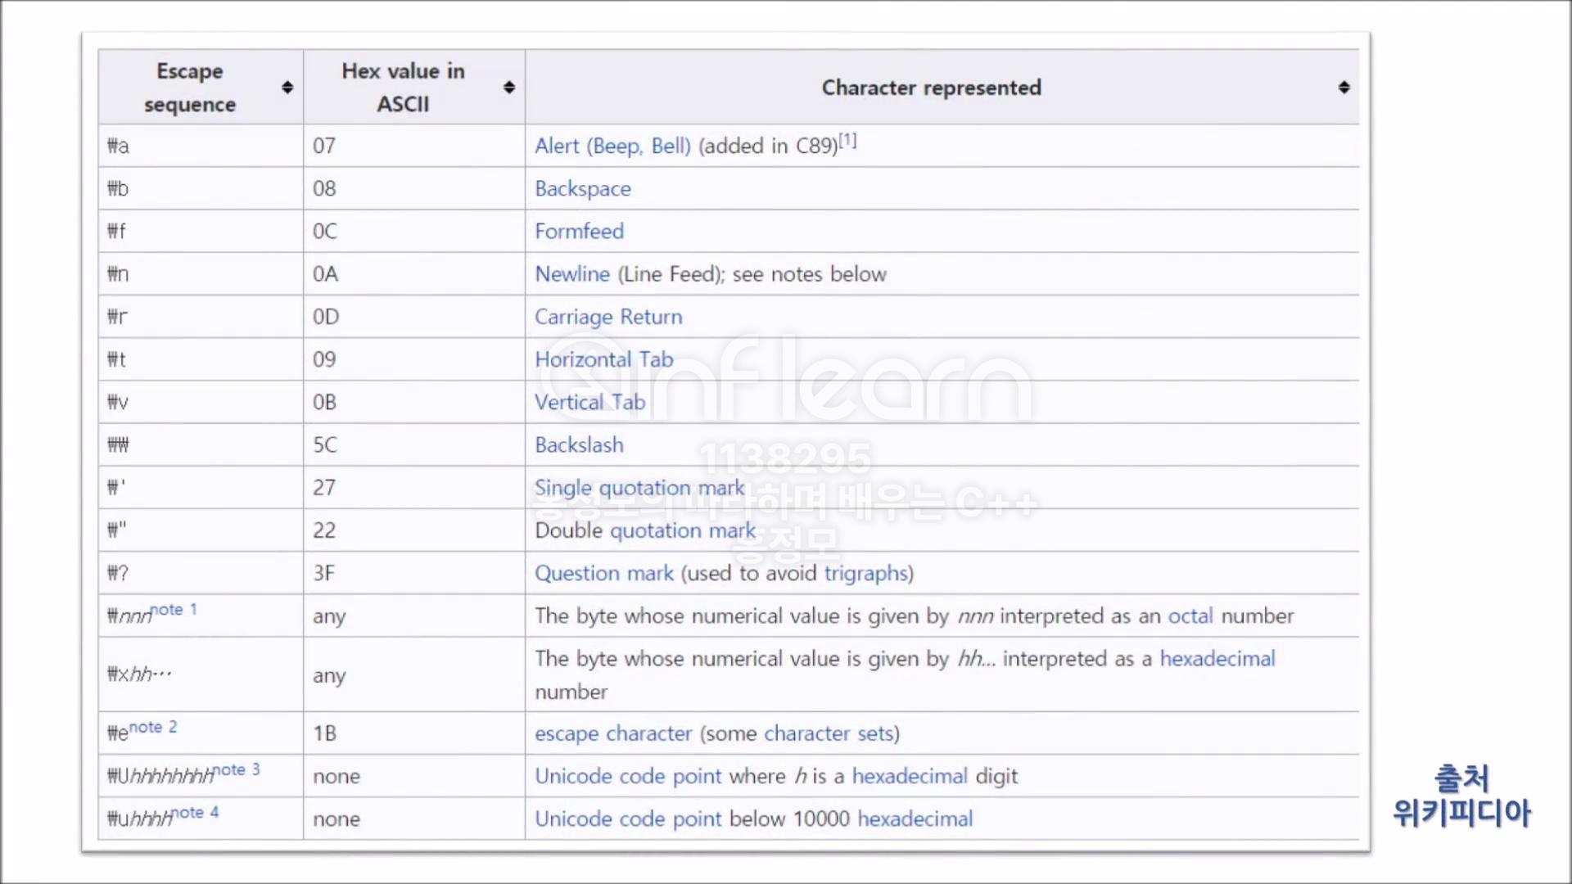Click the character sets link
Screen dimensions: 1572x884
pos(828,733)
